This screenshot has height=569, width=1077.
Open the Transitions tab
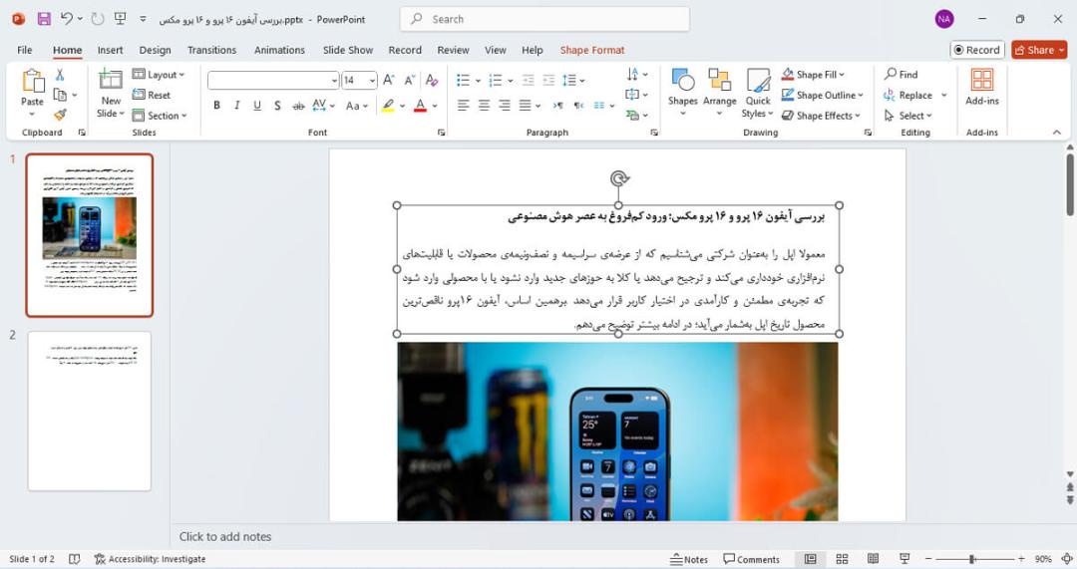211,50
